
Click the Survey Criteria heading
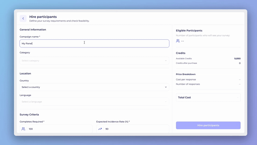29,115
